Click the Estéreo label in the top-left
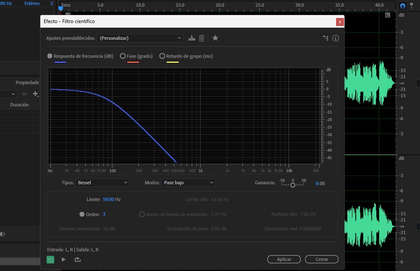 (32, 3)
